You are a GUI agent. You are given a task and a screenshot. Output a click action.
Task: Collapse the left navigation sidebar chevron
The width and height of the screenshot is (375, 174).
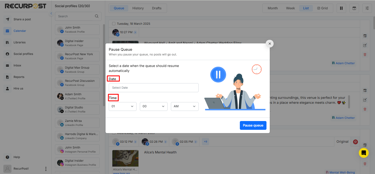point(51,14)
